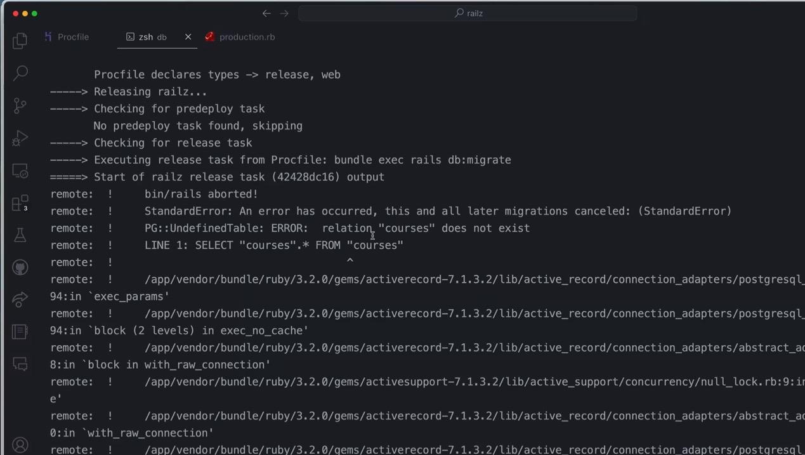Go back using the left arrow
The width and height of the screenshot is (805, 455).
266,13
